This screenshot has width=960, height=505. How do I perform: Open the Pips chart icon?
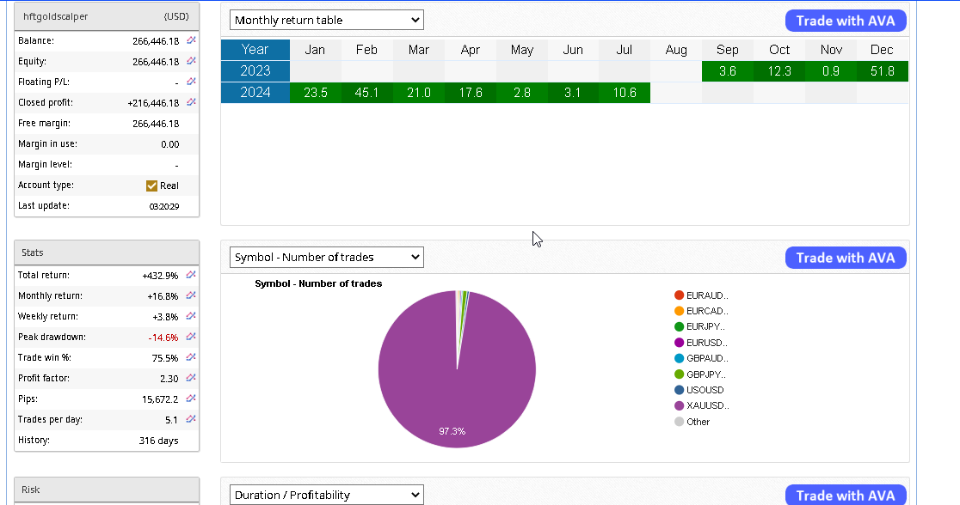point(191,399)
